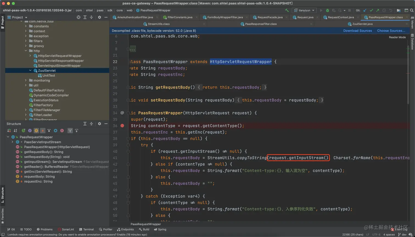This screenshot has width=415, height=237.
Task: Push changes with Git push arrow
Action: [378, 10]
